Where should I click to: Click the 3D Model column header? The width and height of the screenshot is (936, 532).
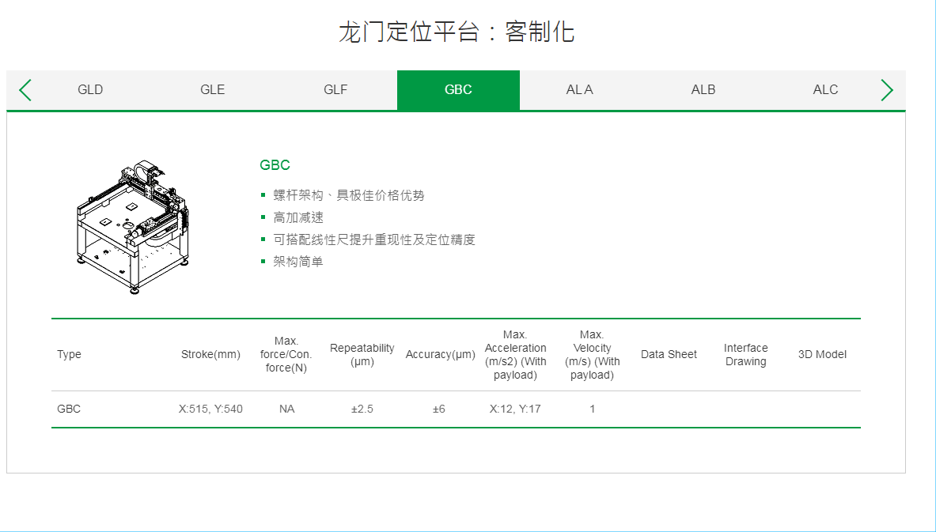[x=822, y=354]
